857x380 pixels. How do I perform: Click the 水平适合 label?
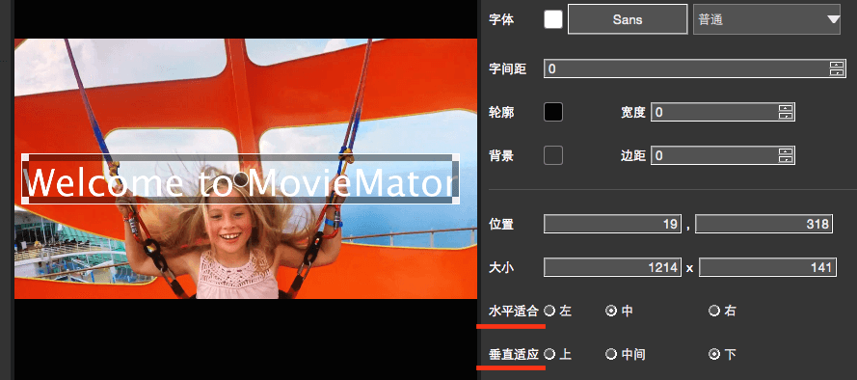513,312
